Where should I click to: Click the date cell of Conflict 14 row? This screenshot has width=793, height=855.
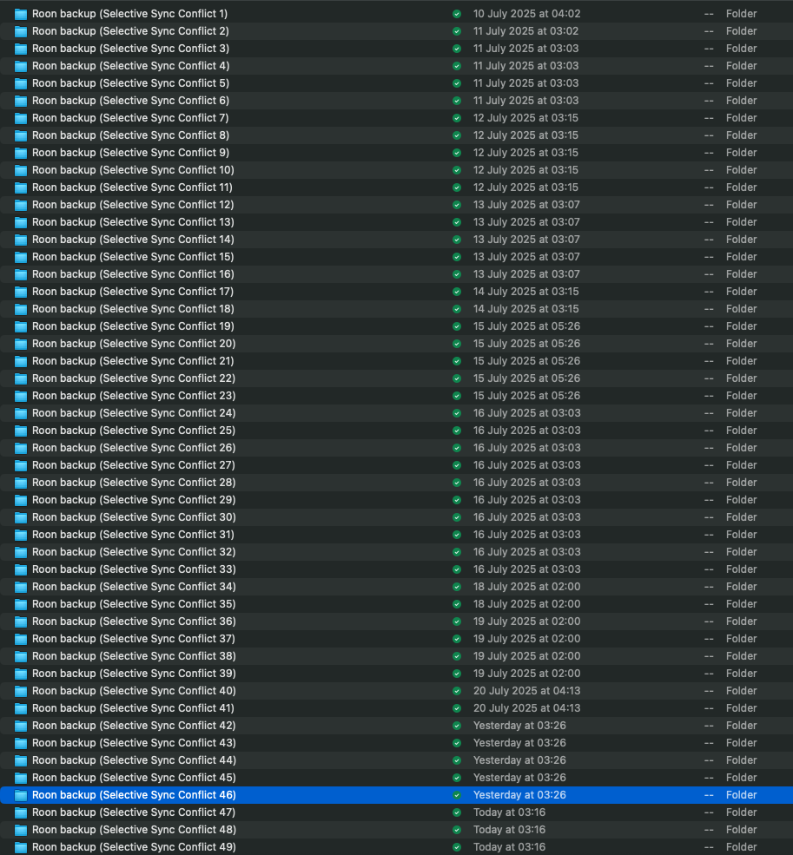coord(526,240)
